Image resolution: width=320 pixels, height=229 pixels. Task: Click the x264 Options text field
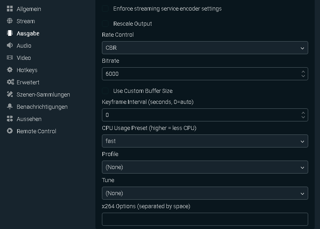pyautogui.click(x=205, y=219)
